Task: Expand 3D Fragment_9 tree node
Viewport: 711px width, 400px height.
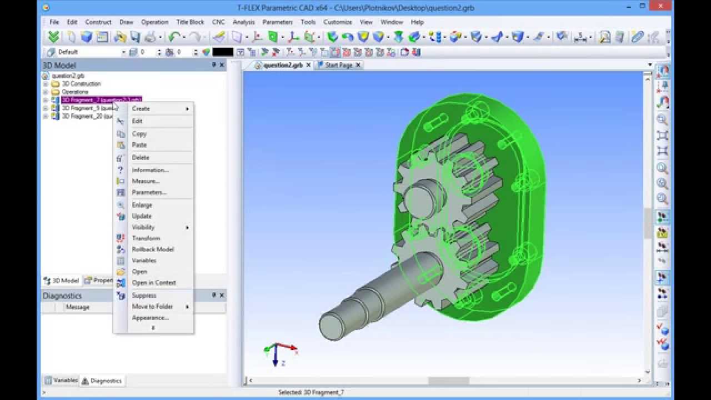Action: (46, 108)
